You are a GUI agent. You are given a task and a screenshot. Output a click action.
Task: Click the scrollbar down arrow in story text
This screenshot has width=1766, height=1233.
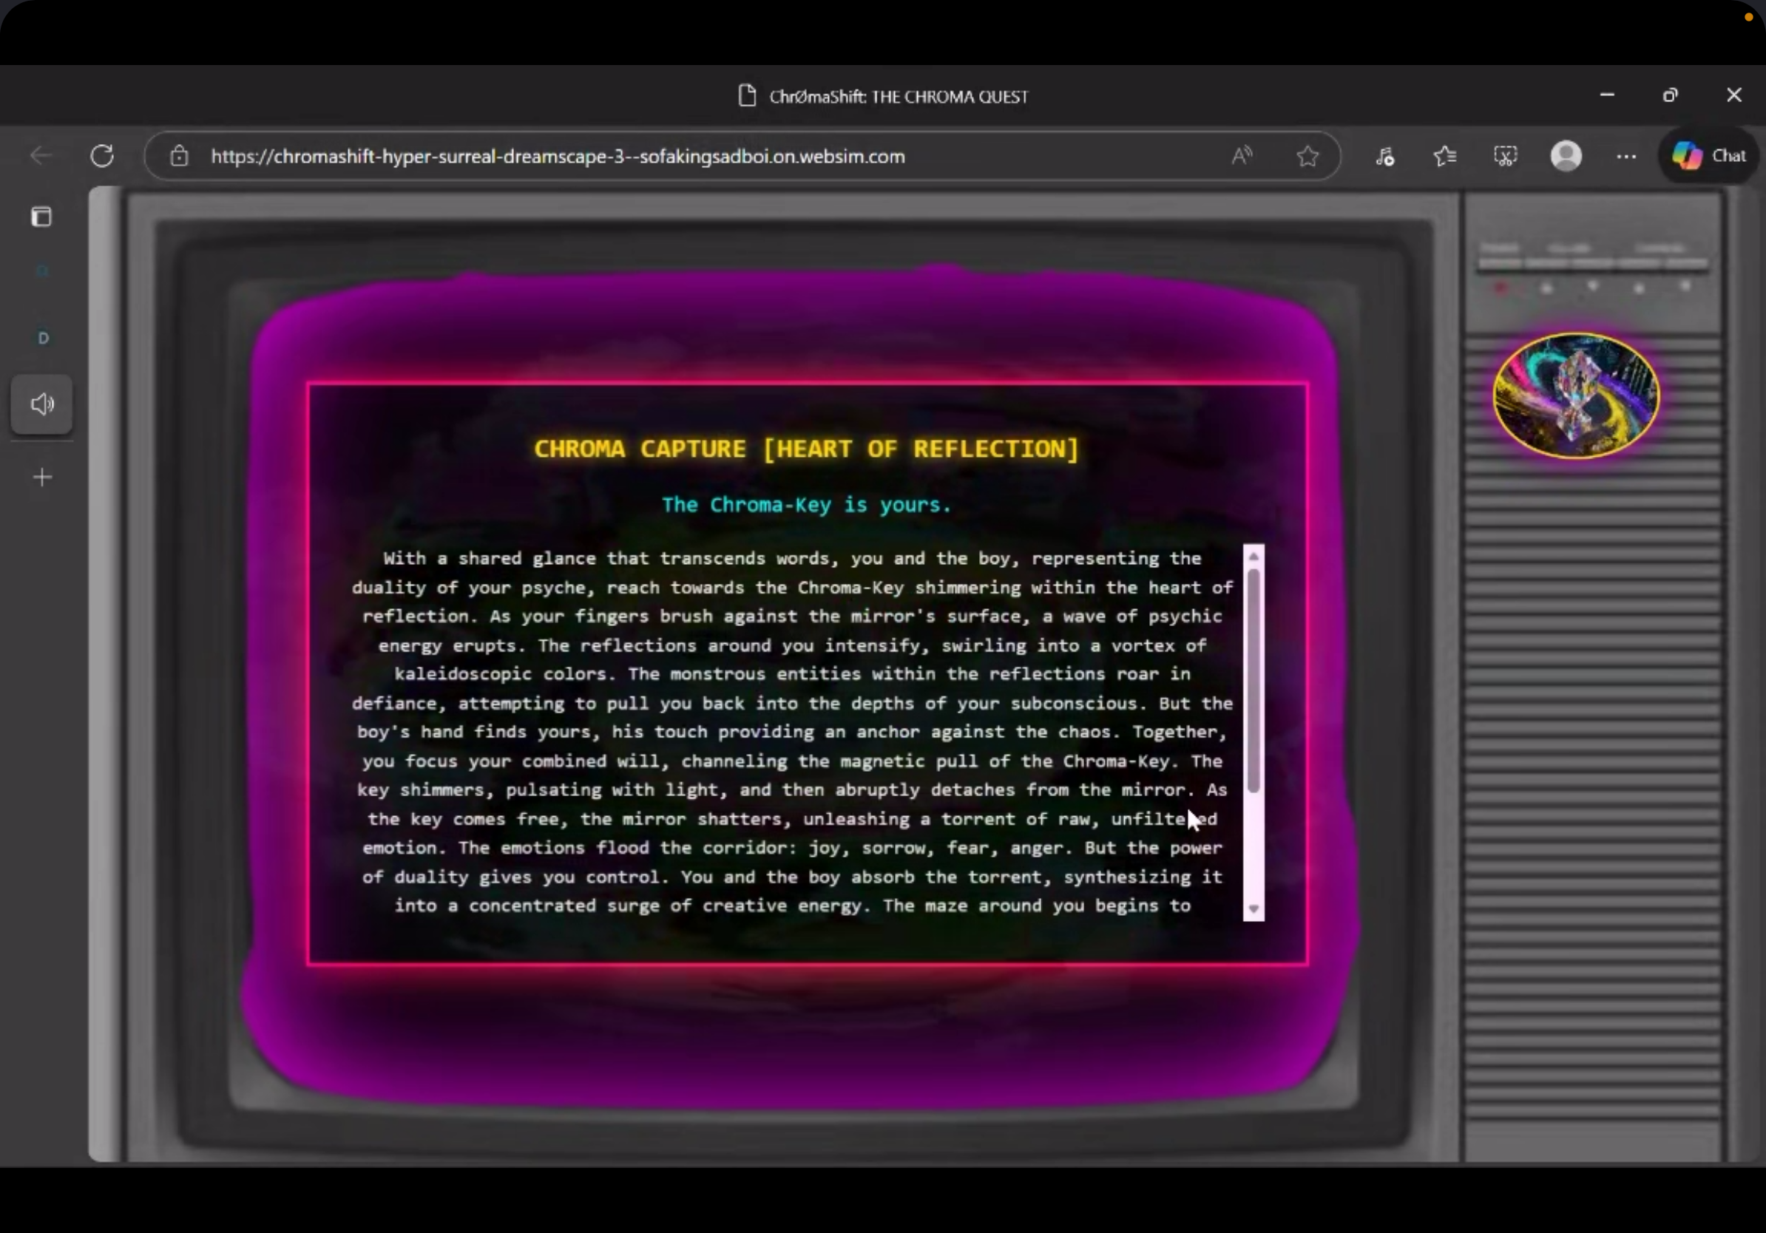1253,908
